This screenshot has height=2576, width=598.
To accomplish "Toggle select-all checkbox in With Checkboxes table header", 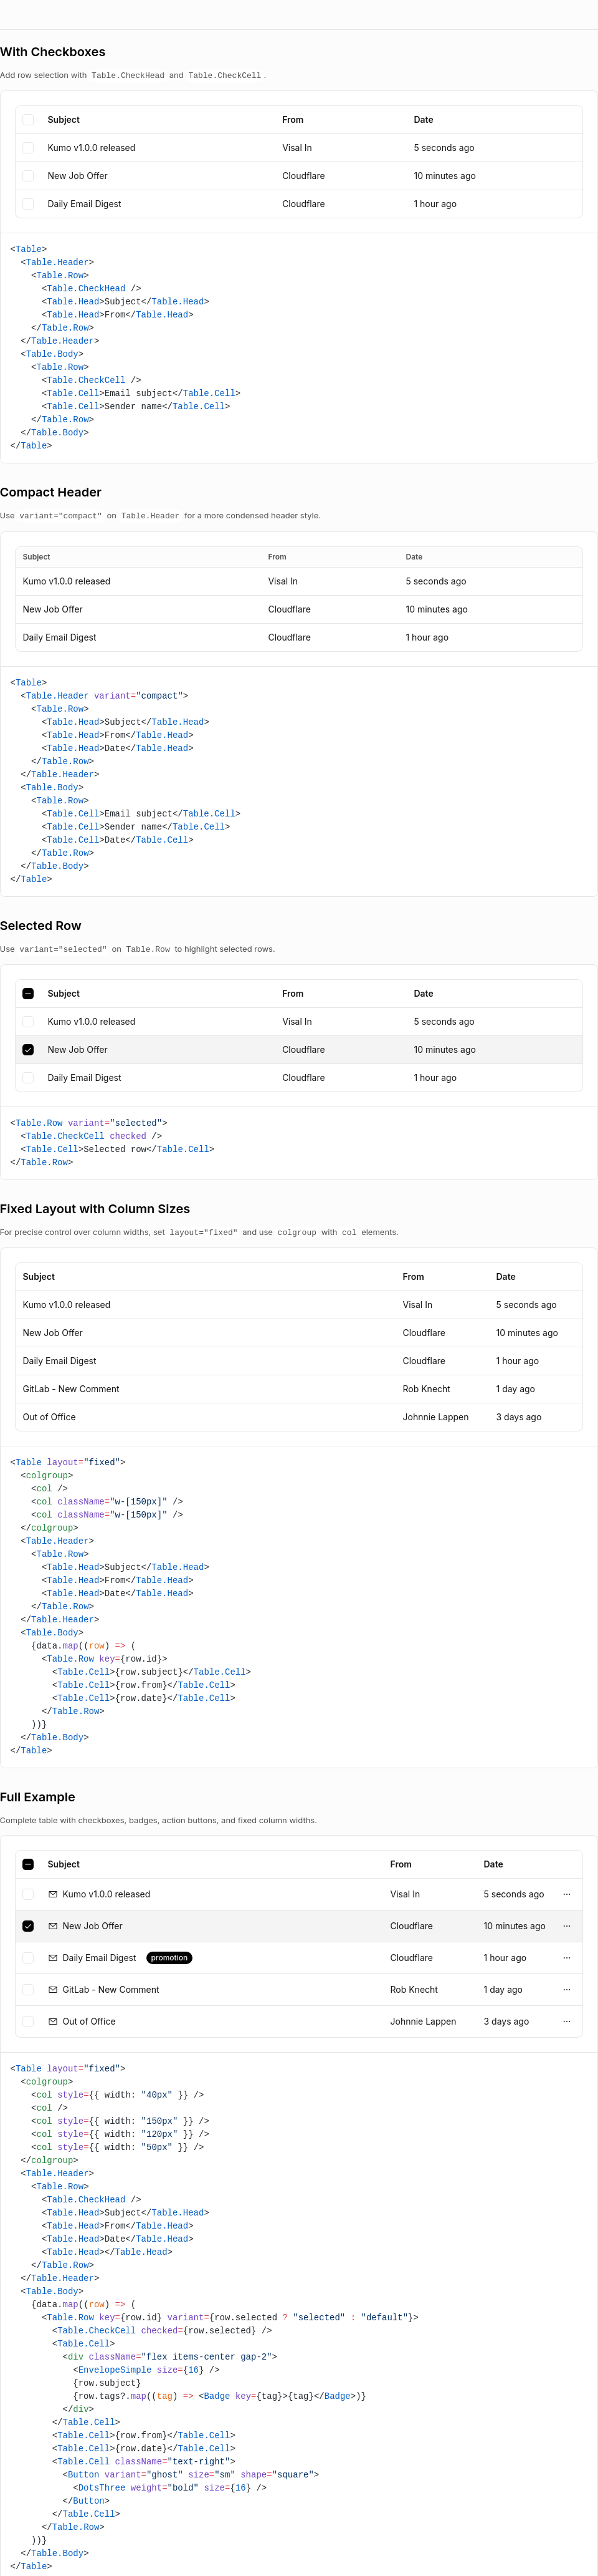I will coord(28,120).
